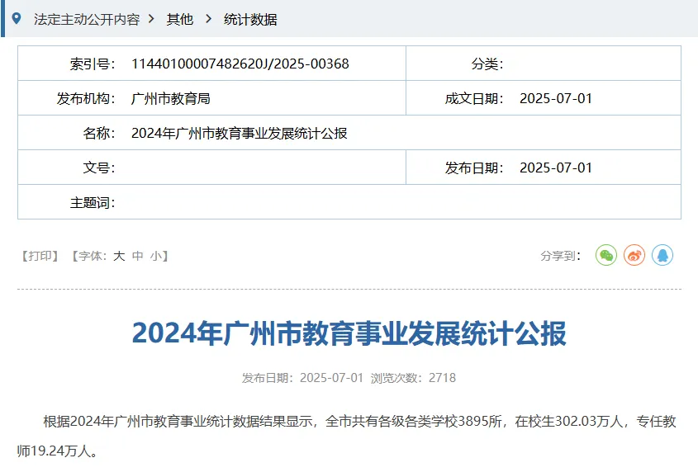Click the large blue article headline

(349, 333)
